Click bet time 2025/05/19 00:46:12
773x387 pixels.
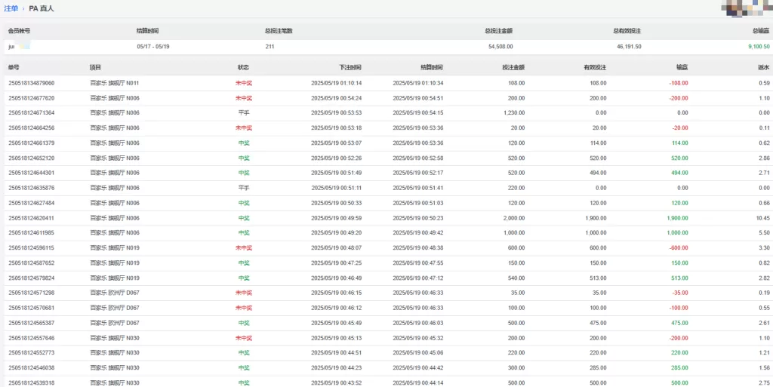[337, 308]
